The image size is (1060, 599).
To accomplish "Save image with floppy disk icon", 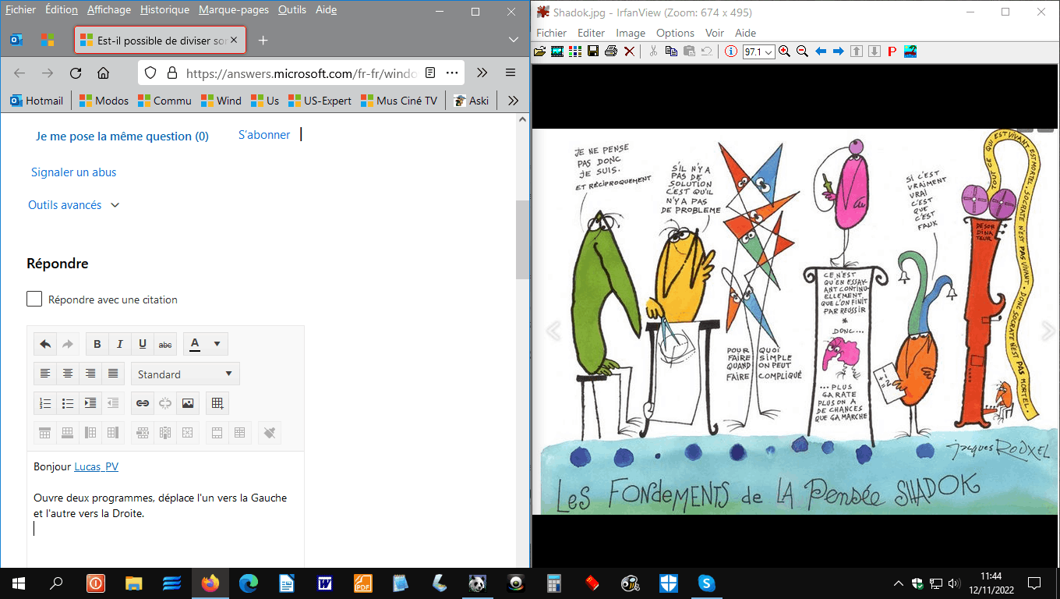I will pyautogui.click(x=593, y=51).
